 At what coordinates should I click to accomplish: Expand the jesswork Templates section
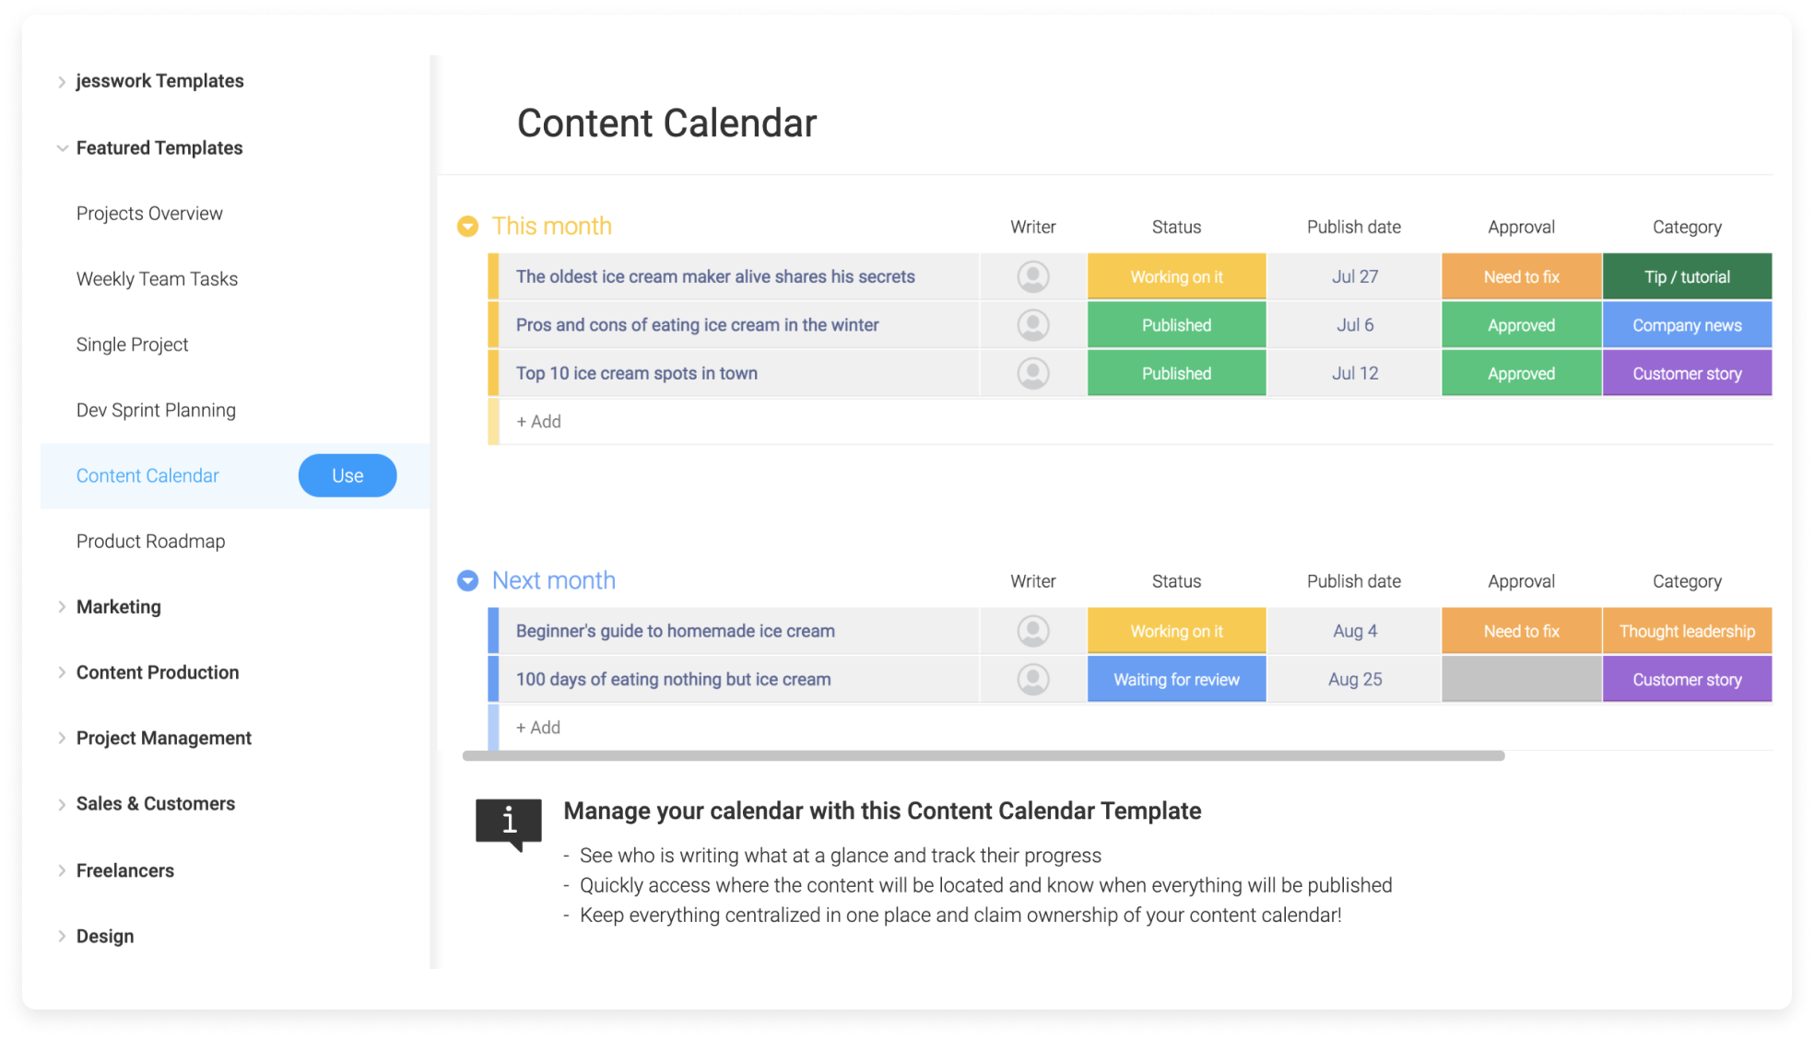click(x=62, y=81)
